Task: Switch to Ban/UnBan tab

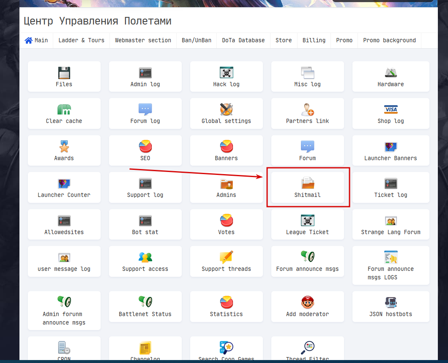Action: pos(197,41)
